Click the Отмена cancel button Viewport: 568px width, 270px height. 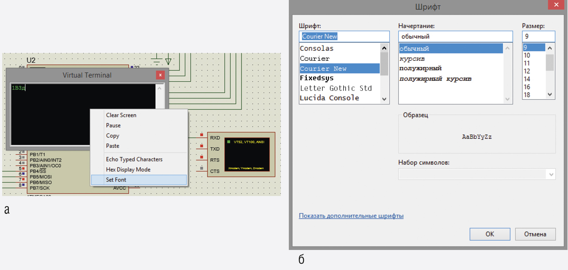(535, 234)
